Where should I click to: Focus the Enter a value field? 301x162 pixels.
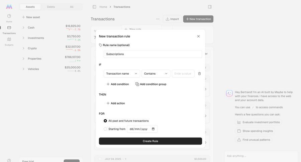pos(183,74)
